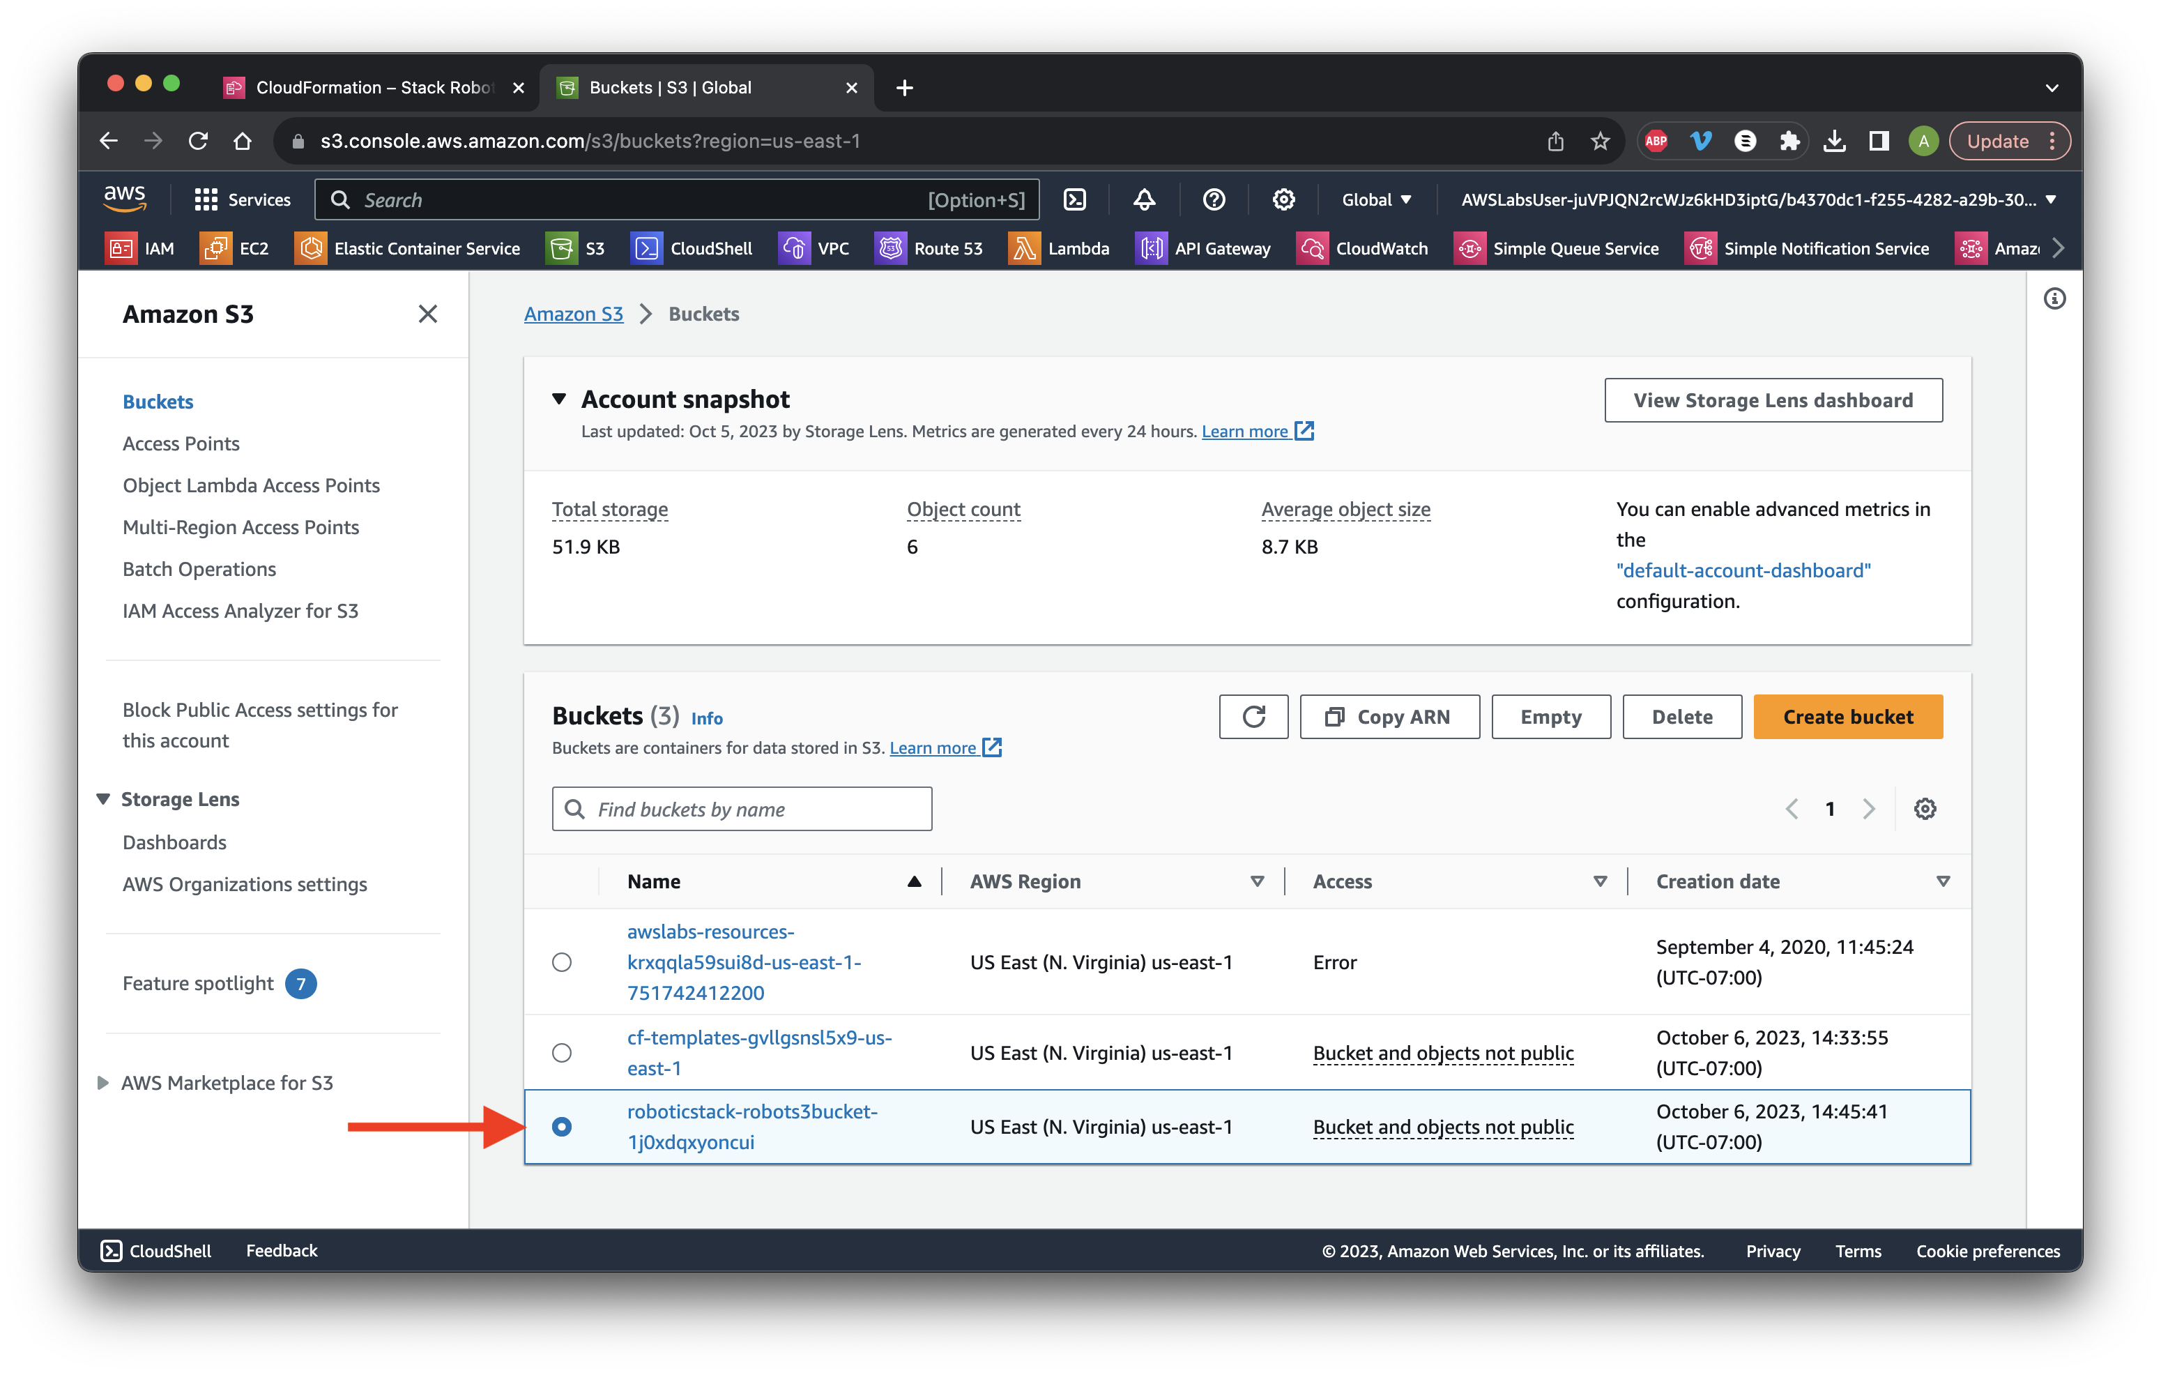Open the AWS home logo

(125, 199)
